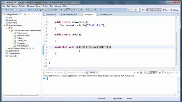This screenshot has height=102, width=182.
Task: Click the Debug bug toolbar icon
Action: tap(29, 10)
